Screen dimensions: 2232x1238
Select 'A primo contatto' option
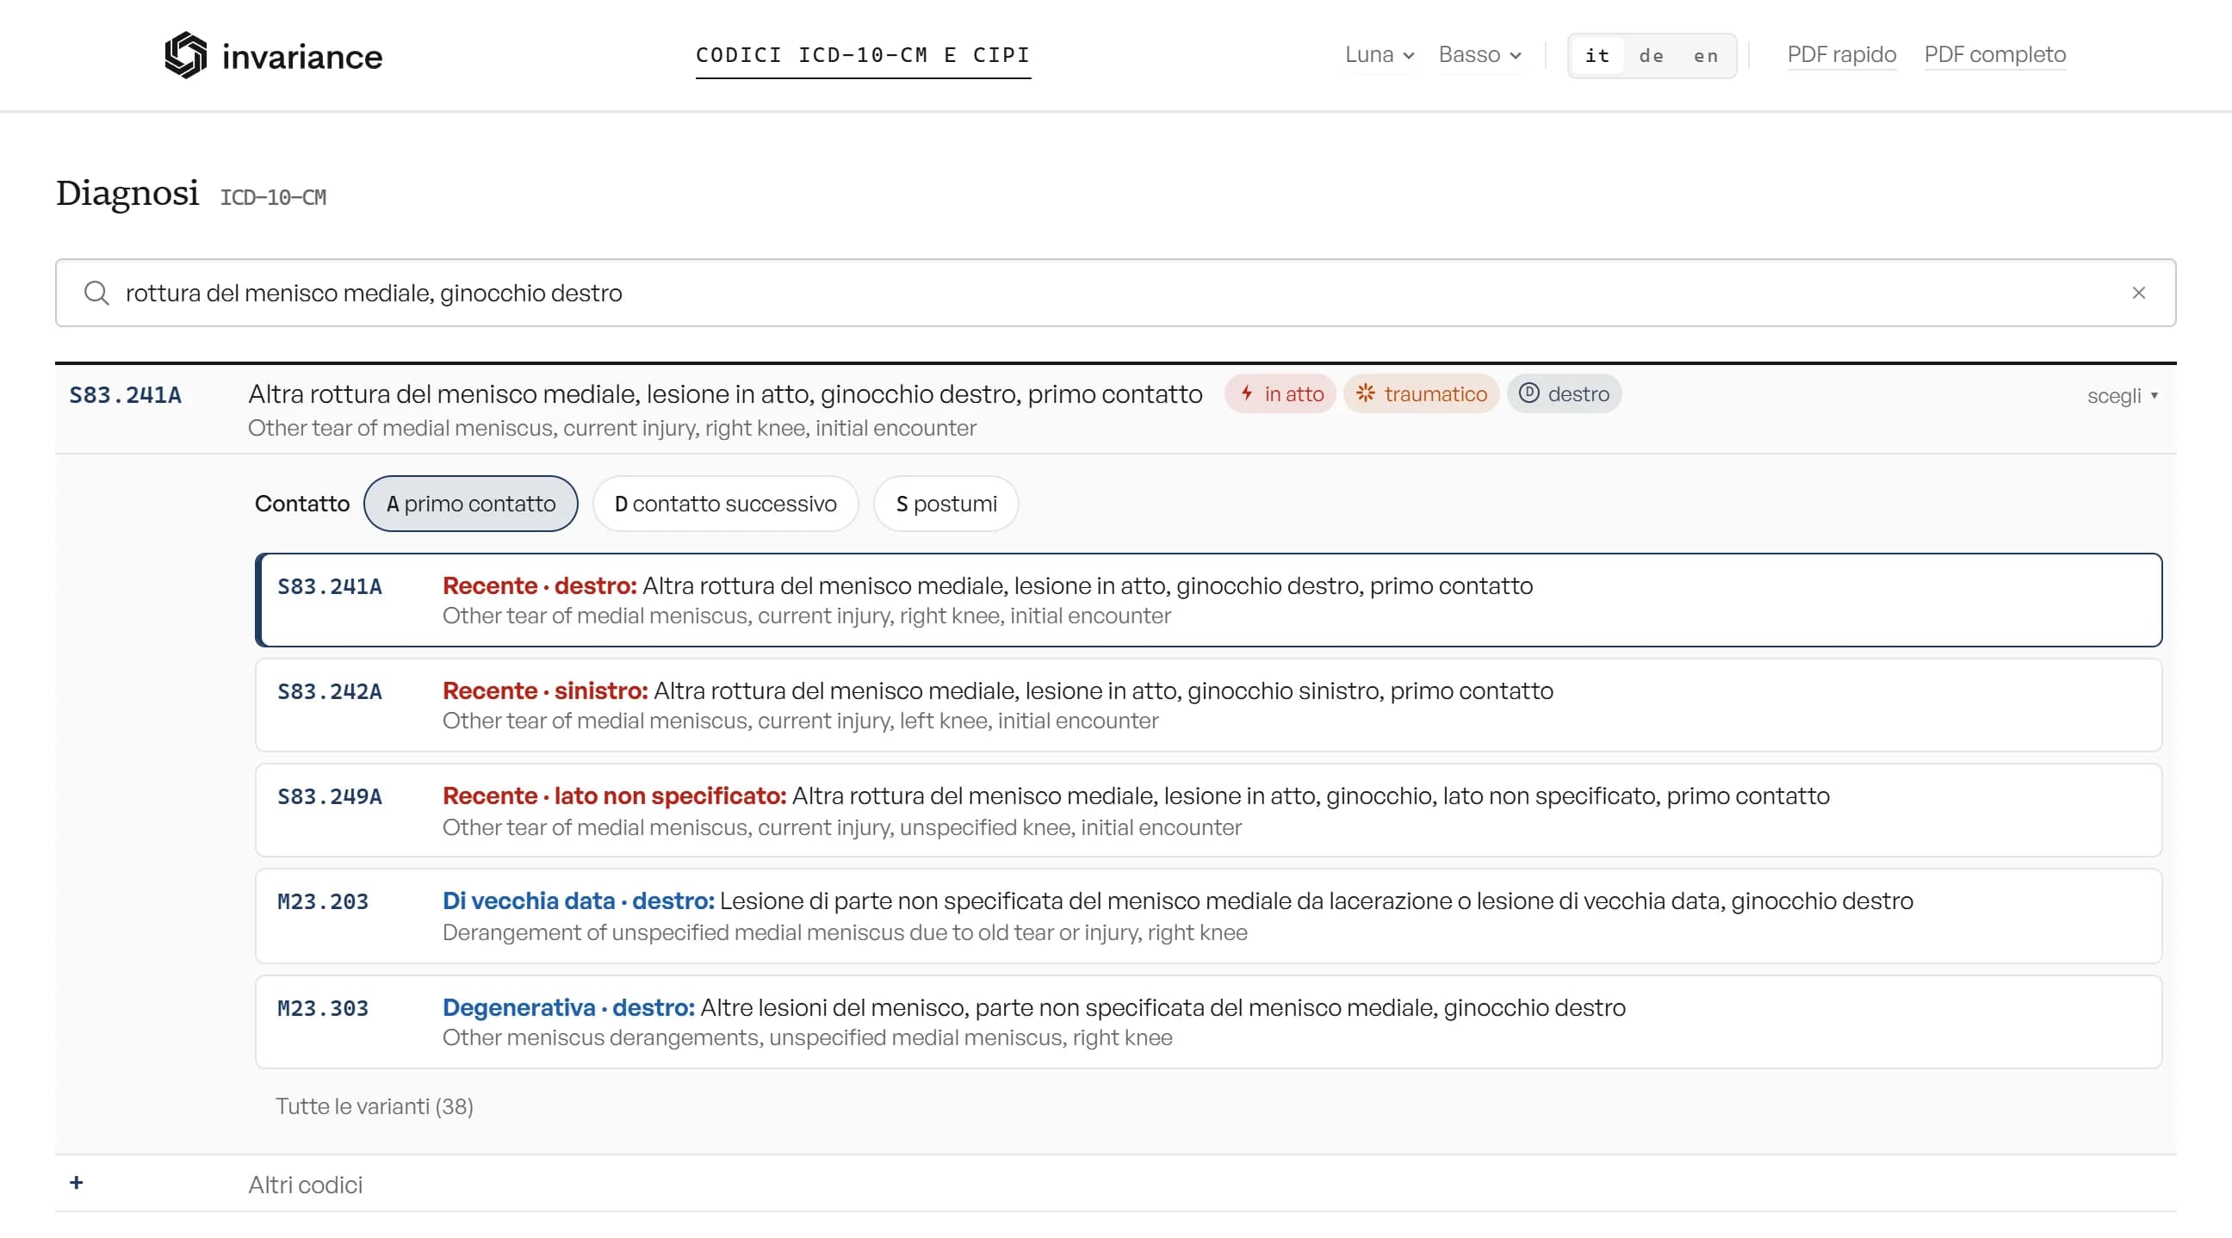(x=470, y=504)
